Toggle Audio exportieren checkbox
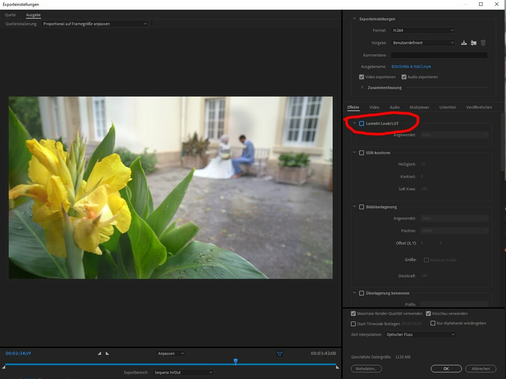The image size is (506, 379). (x=404, y=77)
